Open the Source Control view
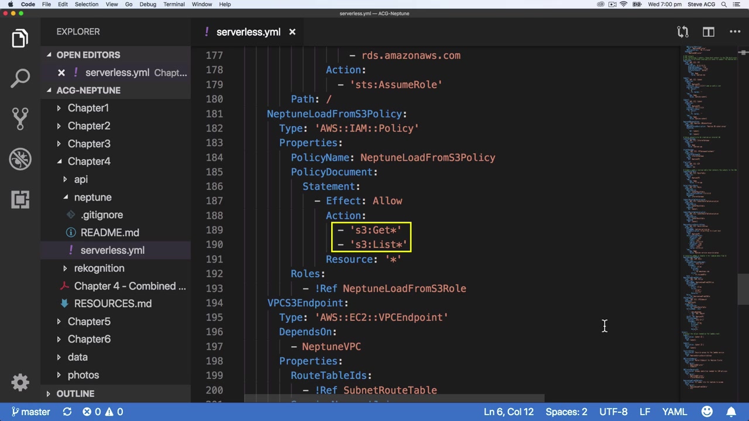The width and height of the screenshot is (749, 421). pyautogui.click(x=20, y=118)
